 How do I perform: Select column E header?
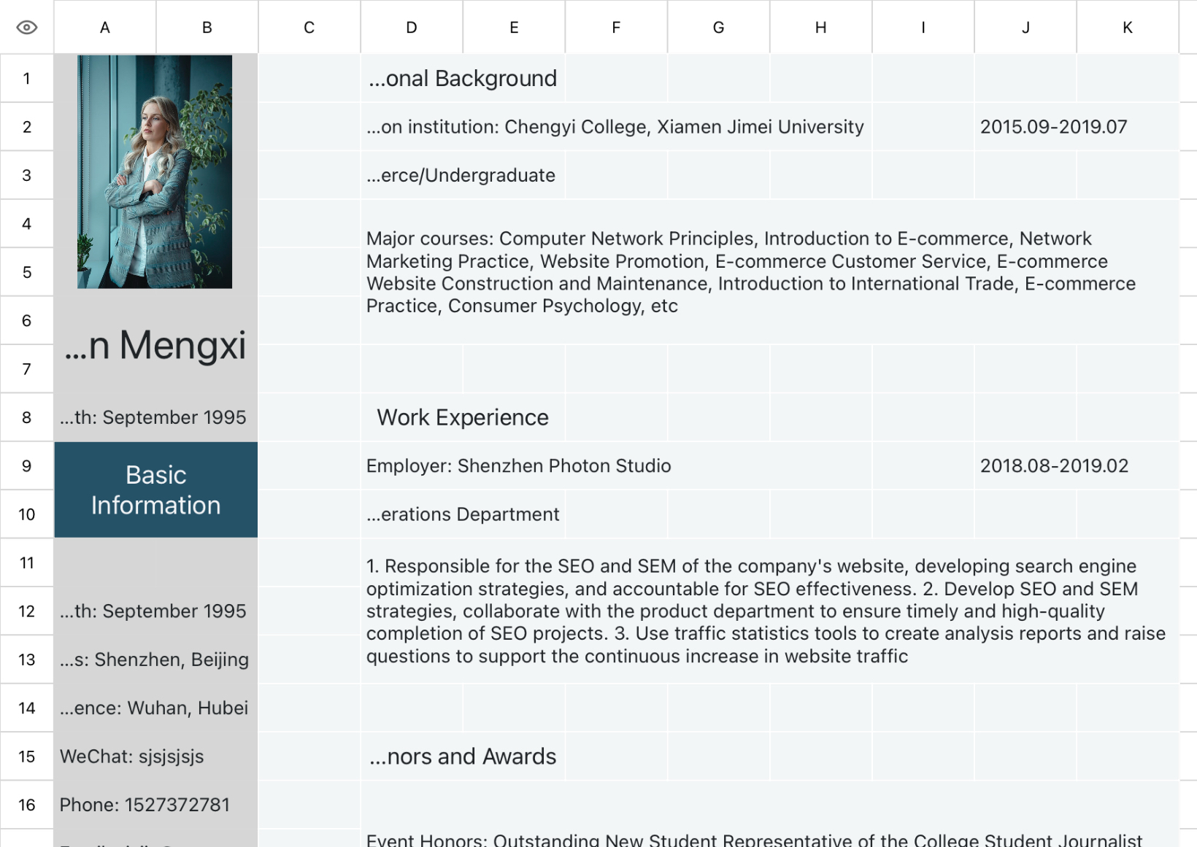point(514,27)
